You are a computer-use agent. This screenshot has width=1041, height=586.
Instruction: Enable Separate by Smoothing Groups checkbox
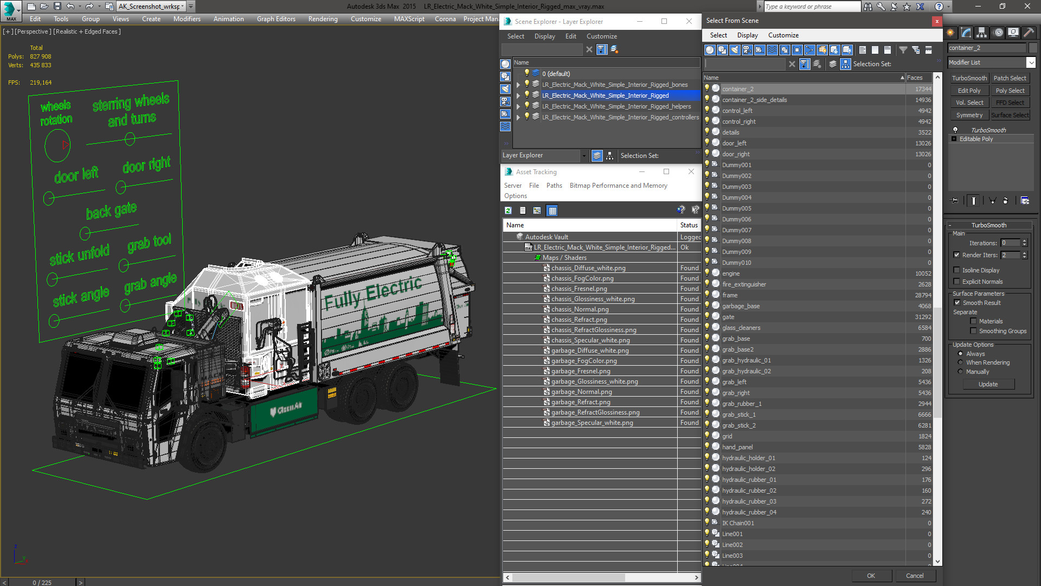(x=973, y=331)
